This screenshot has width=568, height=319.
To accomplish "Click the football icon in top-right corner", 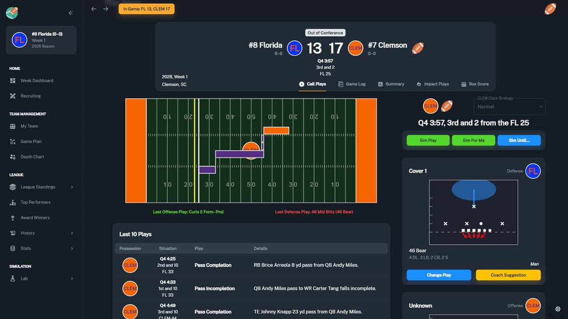I will tap(550, 9).
